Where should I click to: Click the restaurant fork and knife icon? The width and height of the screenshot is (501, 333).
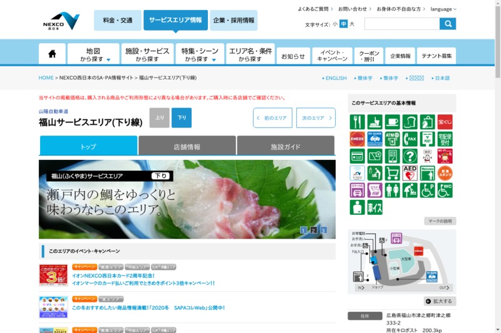pos(357,122)
